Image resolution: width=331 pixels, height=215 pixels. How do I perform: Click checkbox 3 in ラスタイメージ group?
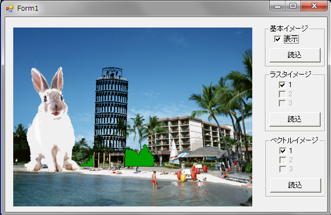pyautogui.click(x=282, y=103)
